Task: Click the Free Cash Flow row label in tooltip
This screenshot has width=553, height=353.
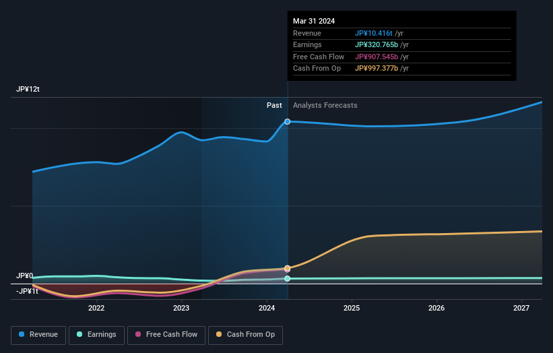Action: click(319, 57)
